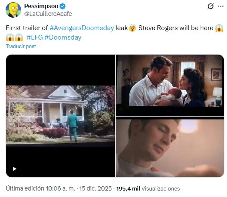Click the screaming face emoji after 'here'
This screenshot has height=197, width=227.
[219, 28]
